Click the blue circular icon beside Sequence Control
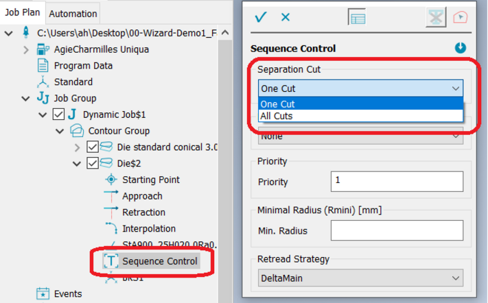488x303 pixels. (x=460, y=49)
